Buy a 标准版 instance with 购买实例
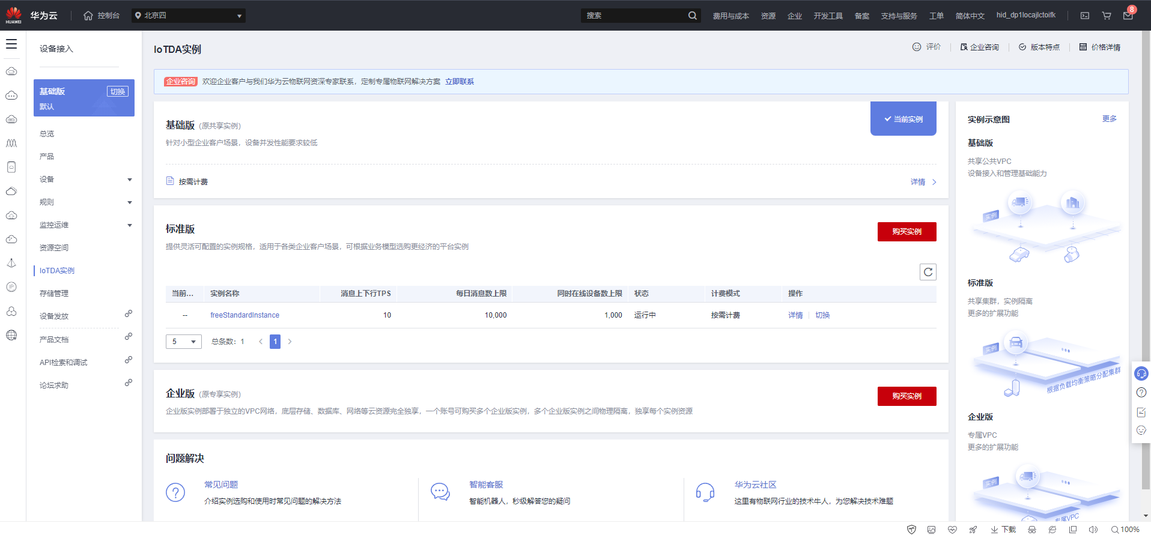The width and height of the screenshot is (1151, 535). (x=907, y=232)
